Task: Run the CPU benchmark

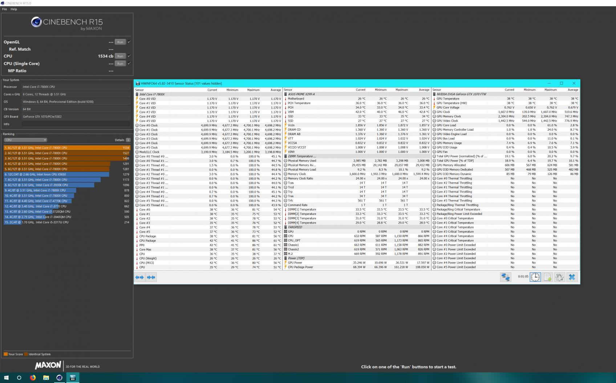Action: pyautogui.click(x=120, y=56)
